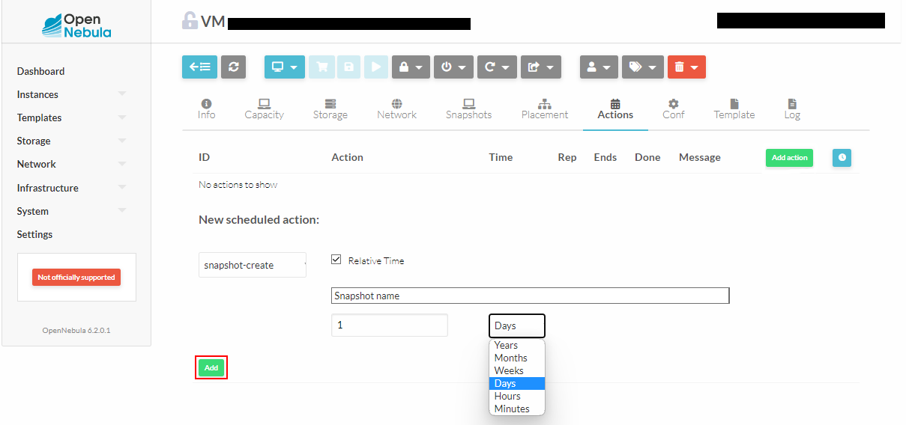Switch to the Snapshots tab
The image size is (906, 425).
click(468, 108)
